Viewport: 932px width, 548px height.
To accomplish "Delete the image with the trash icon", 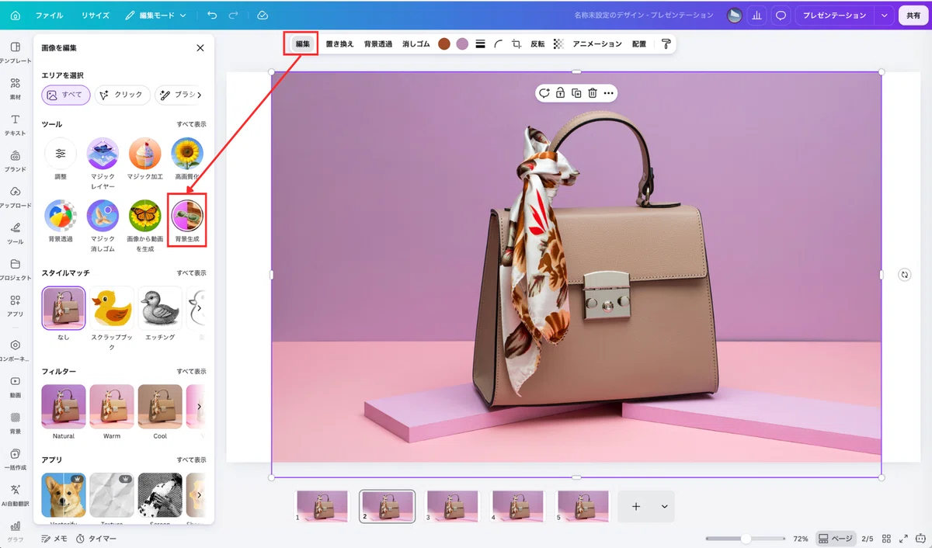I will (x=592, y=93).
